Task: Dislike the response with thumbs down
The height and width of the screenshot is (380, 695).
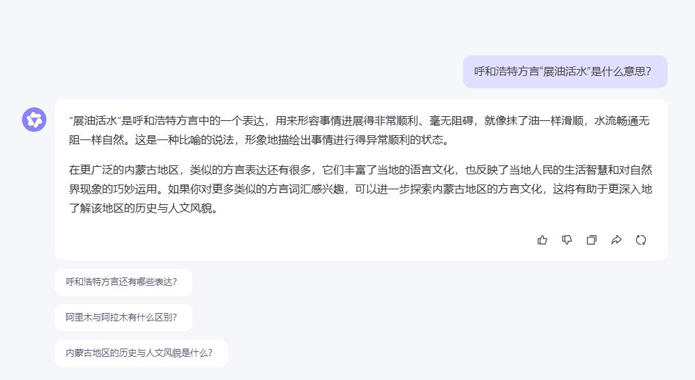Action: [x=567, y=240]
